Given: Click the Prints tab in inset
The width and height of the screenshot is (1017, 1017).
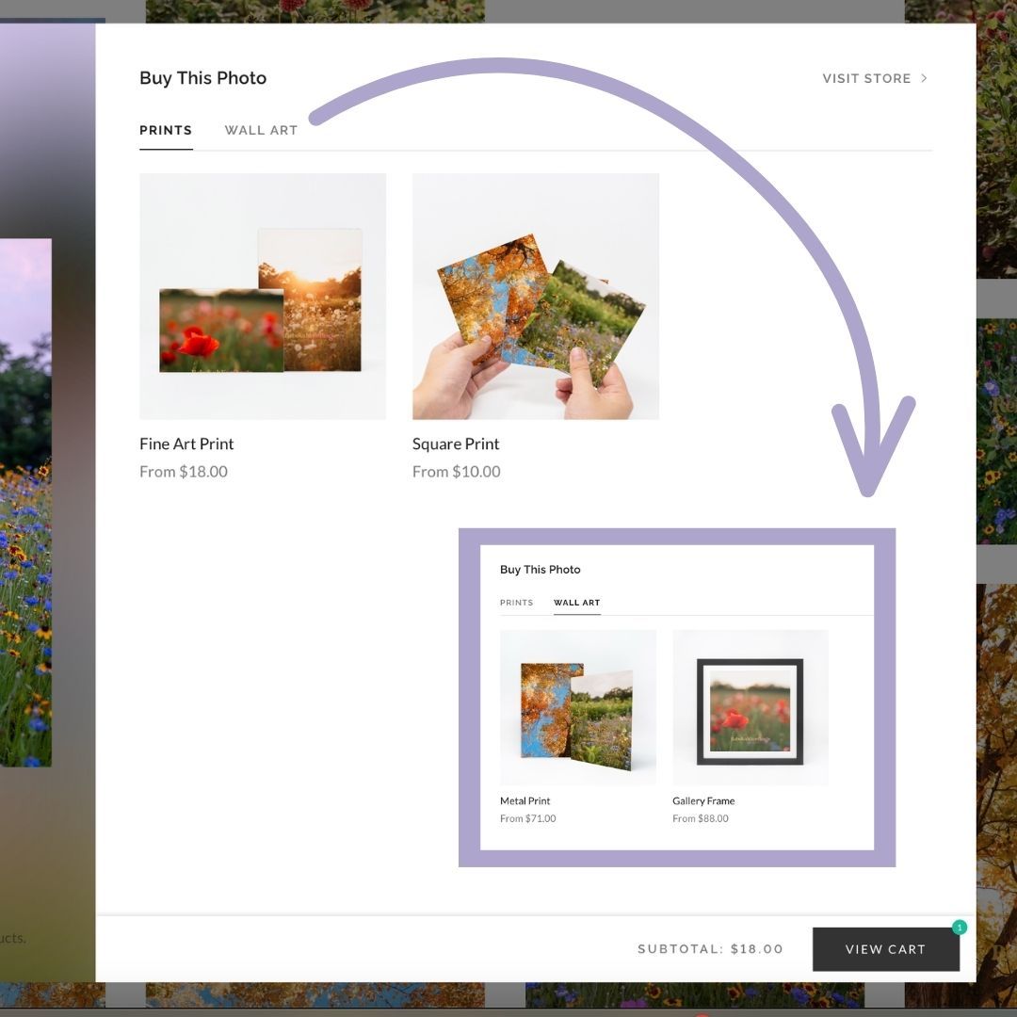Looking at the screenshot, I should [x=516, y=603].
